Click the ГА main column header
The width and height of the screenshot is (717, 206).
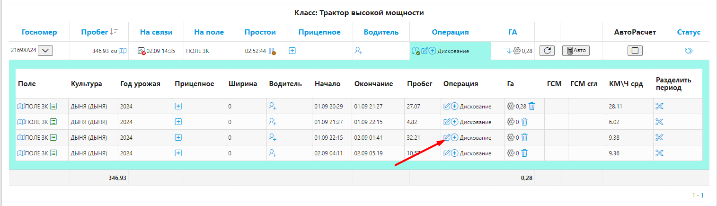coord(513,32)
